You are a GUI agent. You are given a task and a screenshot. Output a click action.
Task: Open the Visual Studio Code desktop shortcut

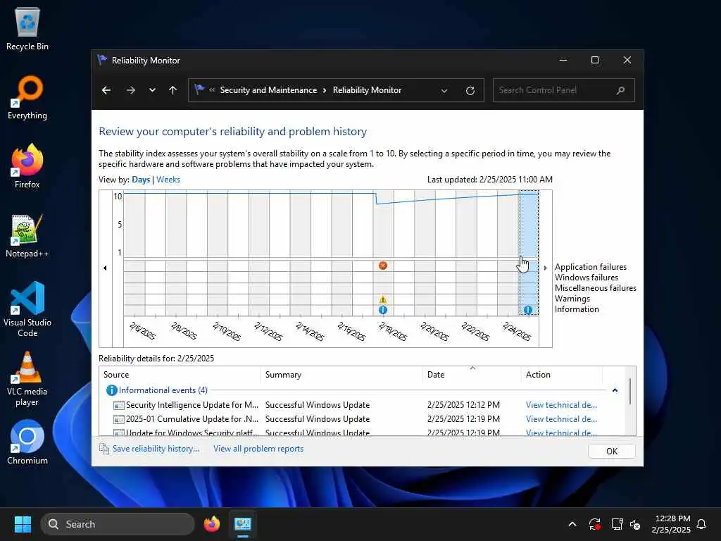(x=27, y=309)
